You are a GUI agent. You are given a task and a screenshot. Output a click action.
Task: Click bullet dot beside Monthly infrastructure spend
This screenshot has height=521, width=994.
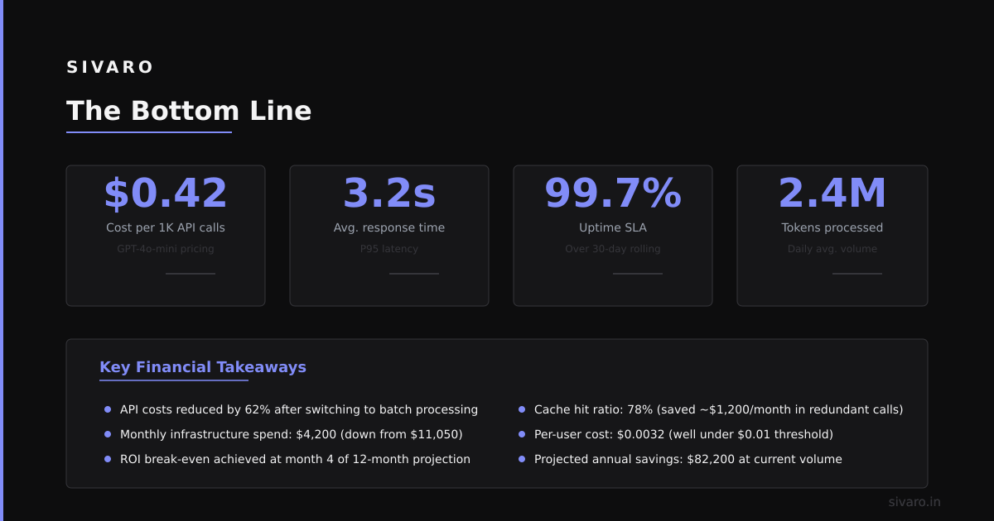pyautogui.click(x=108, y=434)
